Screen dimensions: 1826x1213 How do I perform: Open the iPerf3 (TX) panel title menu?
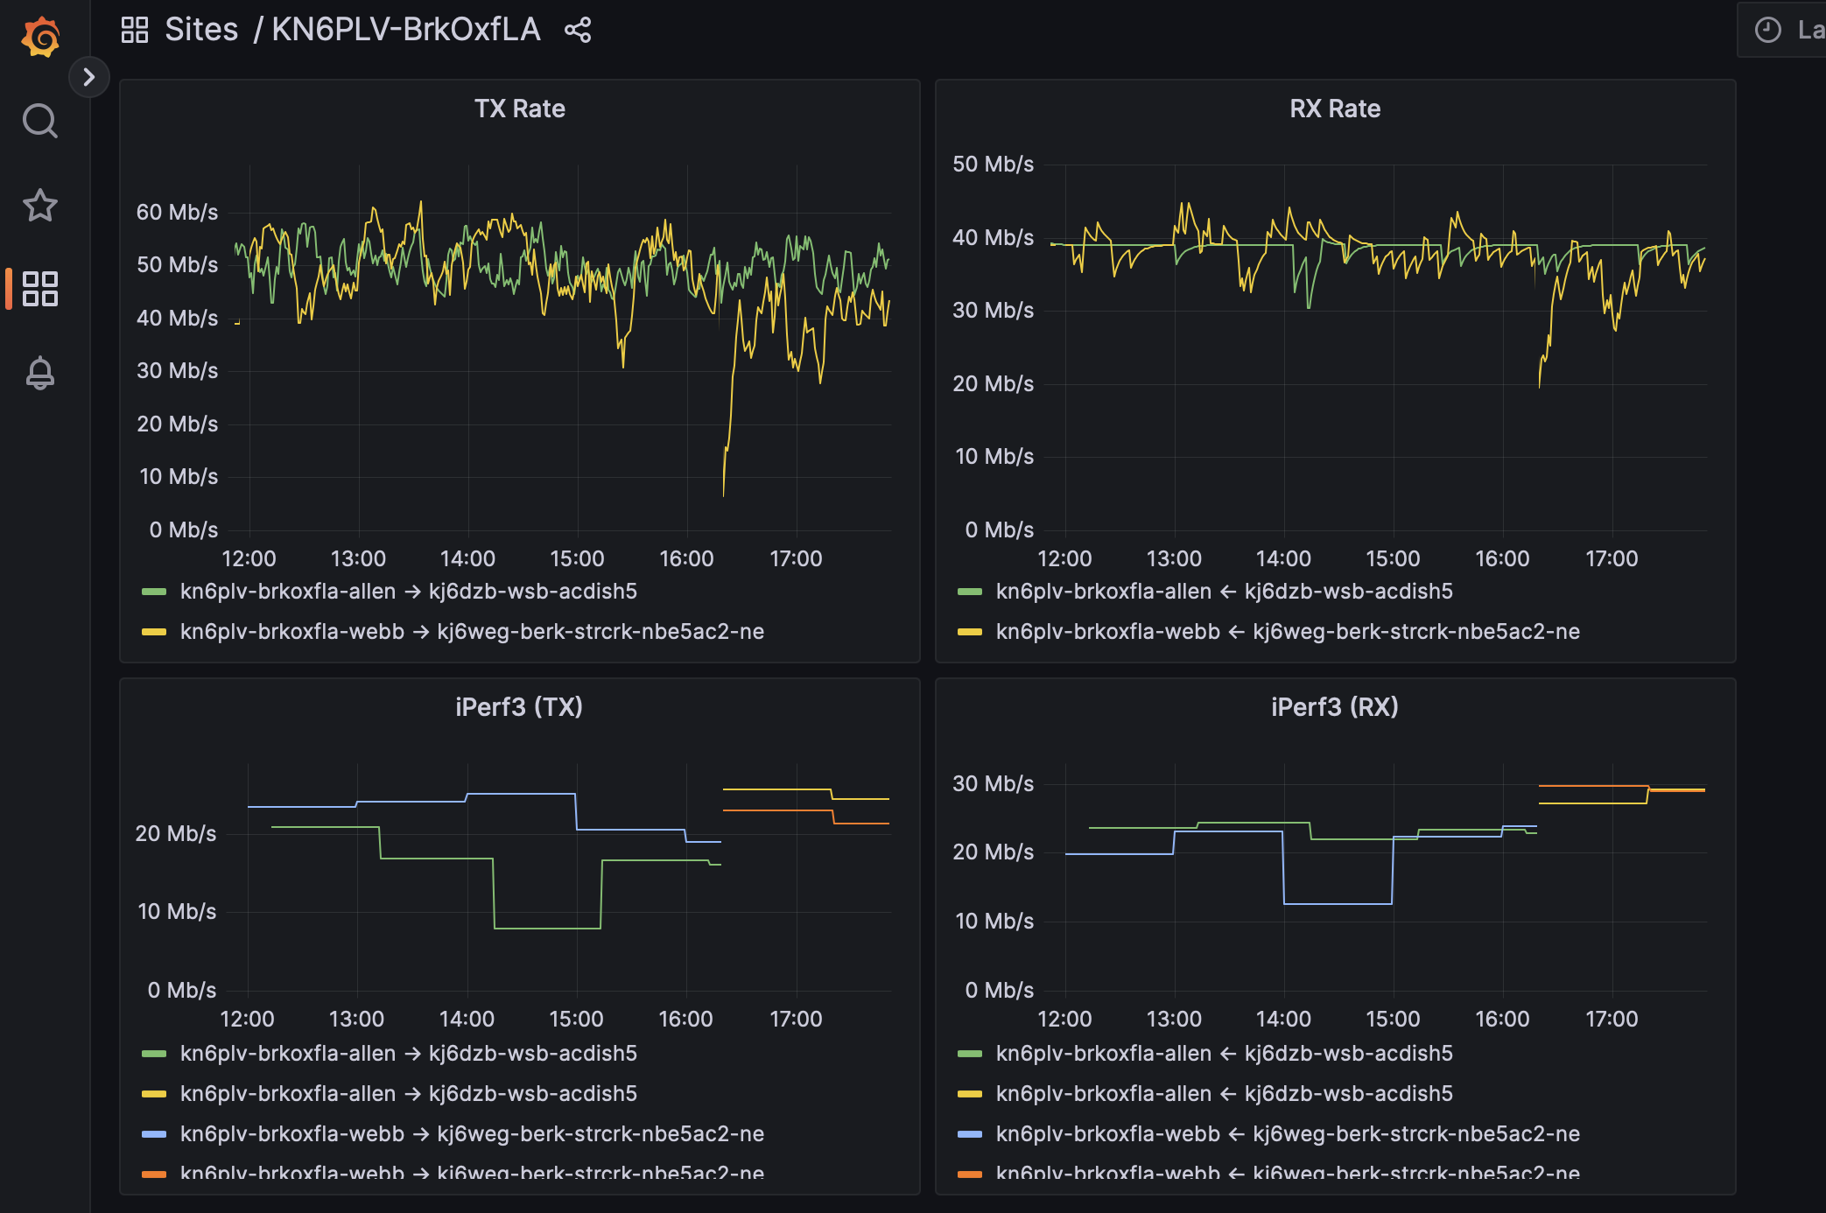click(519, 707)
